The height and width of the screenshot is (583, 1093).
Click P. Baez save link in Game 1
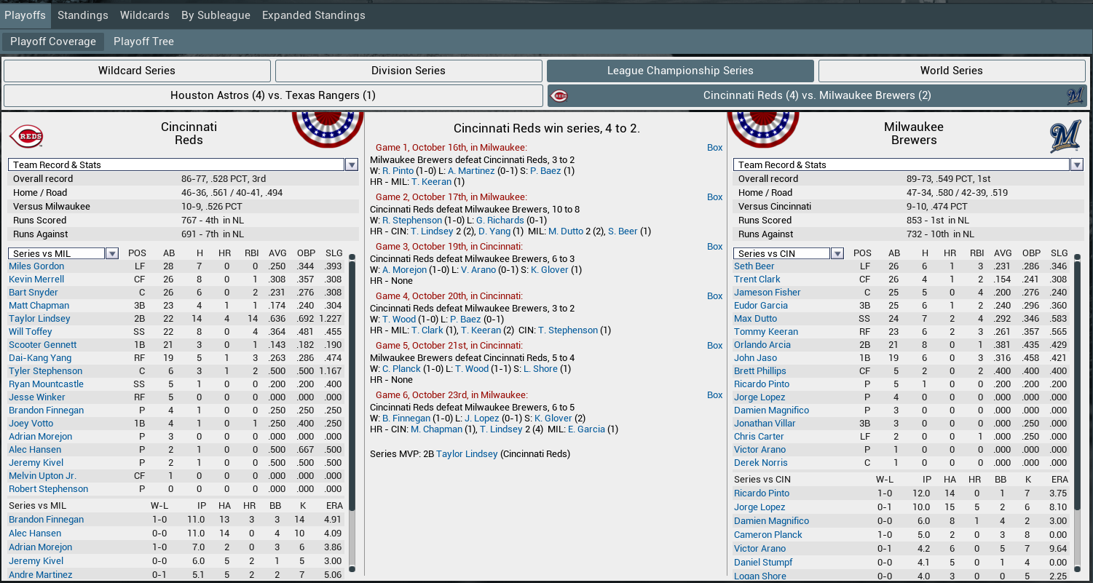click(x=545, y=171)
